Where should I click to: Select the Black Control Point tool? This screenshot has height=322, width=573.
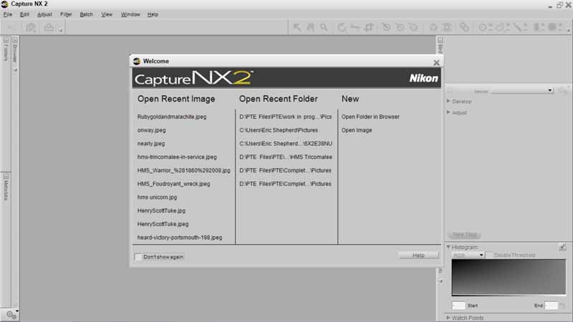tap(386, 27)
